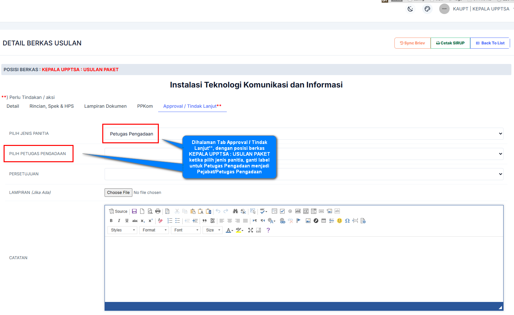Insert radio button form element in editor
The image size is (514, 315).
pos(290,211)
